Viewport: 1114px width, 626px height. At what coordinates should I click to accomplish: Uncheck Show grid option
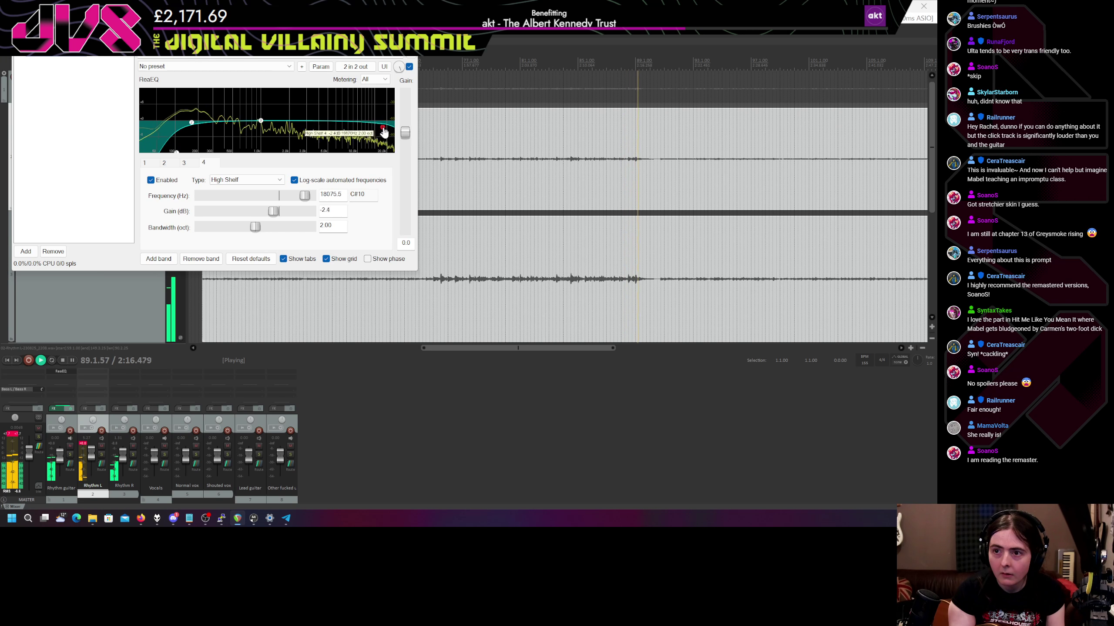pyautogui.click(x=326, y=259)
